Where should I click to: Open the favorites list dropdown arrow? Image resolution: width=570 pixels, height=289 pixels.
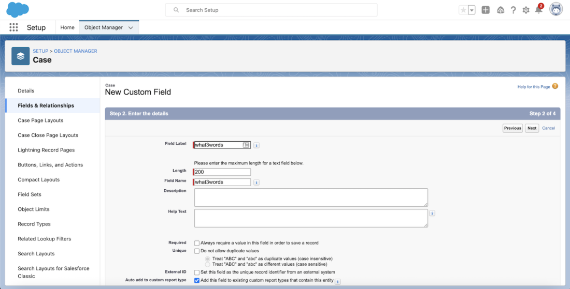[472, 10]
